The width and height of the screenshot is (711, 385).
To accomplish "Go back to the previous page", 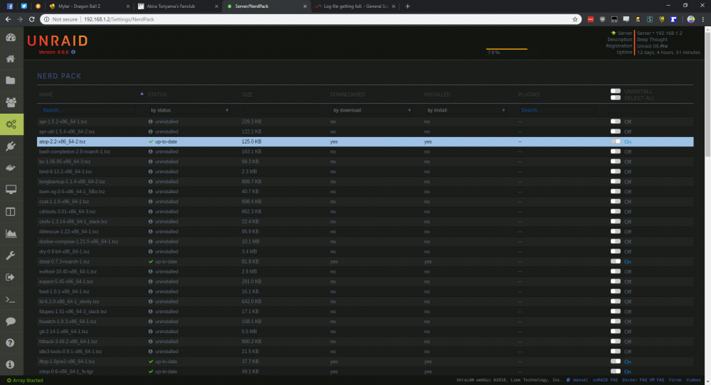I will (x=8, y=19).
